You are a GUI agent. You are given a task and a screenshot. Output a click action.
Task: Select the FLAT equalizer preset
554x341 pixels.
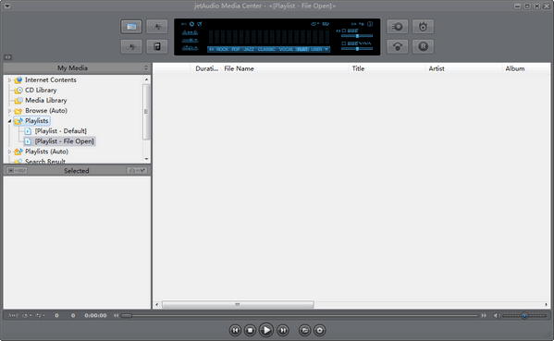(x=302, y=49)
